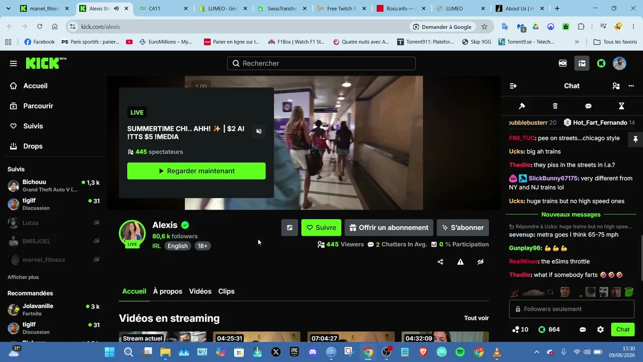Open the green Kick K icon in header
Screen dimensions: 643x362
[x=601, y=63]
